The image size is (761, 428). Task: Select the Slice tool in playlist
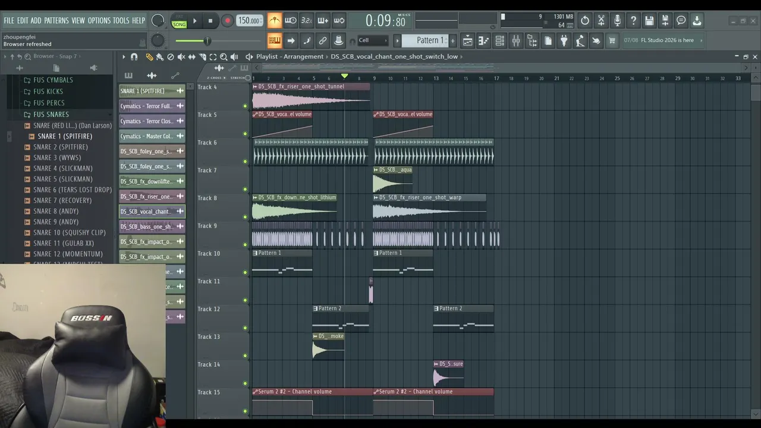[203, 56]
